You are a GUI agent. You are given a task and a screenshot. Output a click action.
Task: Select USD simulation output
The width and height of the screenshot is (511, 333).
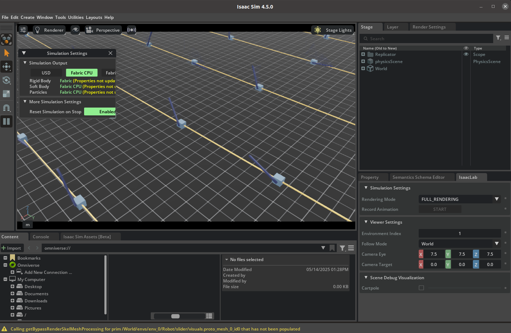(46, 73)
